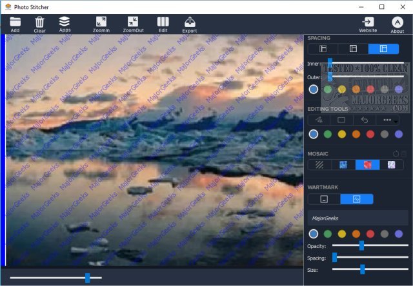Open the About dialog
Image resolution: width=413 pixels, height=286 pixels.
click(398, 23)
